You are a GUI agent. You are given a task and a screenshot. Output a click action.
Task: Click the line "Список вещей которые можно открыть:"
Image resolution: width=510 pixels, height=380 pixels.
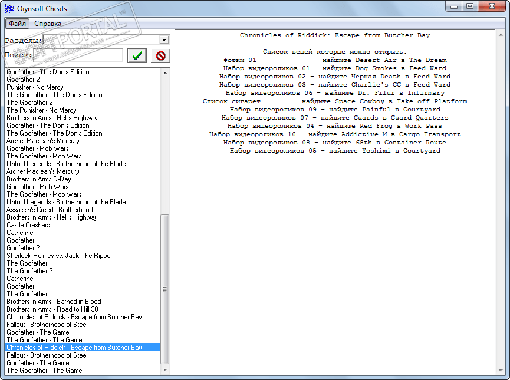(335, 52)
